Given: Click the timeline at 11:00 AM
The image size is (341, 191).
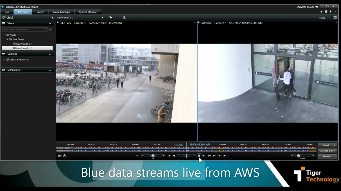Looking at the screenshot, I should (x=222, y=145).
